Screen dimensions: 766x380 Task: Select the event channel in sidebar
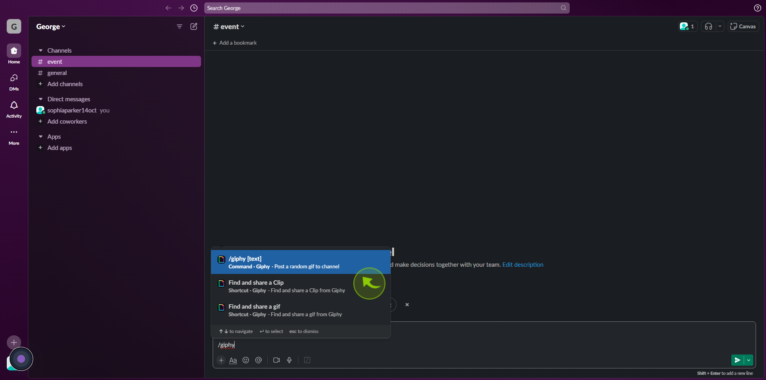click(116, 62)
